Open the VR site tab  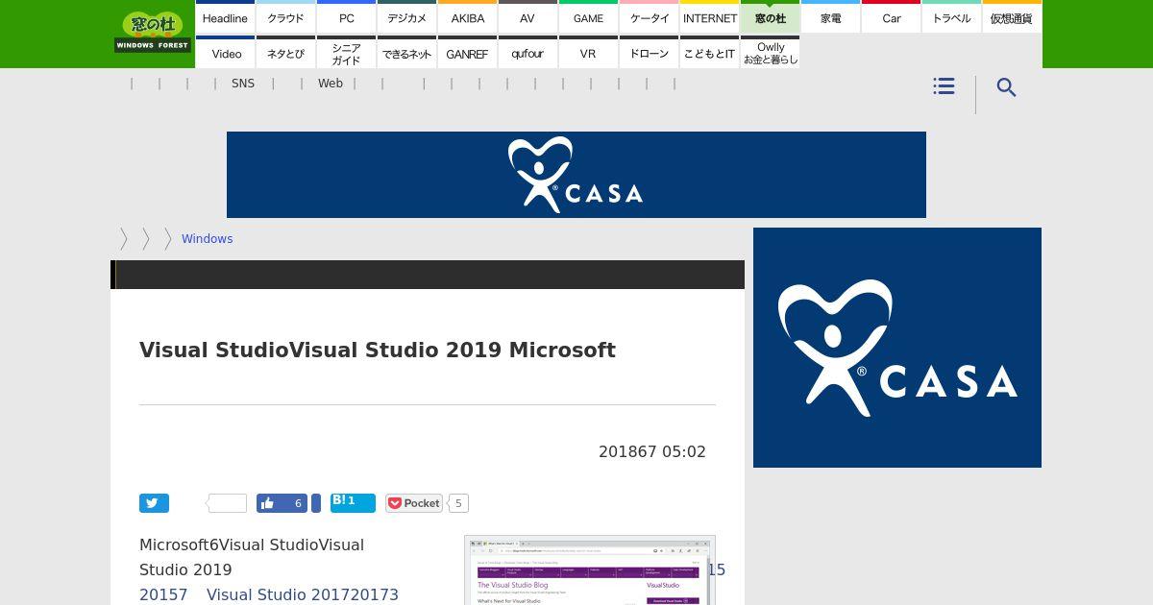click(x=588, y=53)
